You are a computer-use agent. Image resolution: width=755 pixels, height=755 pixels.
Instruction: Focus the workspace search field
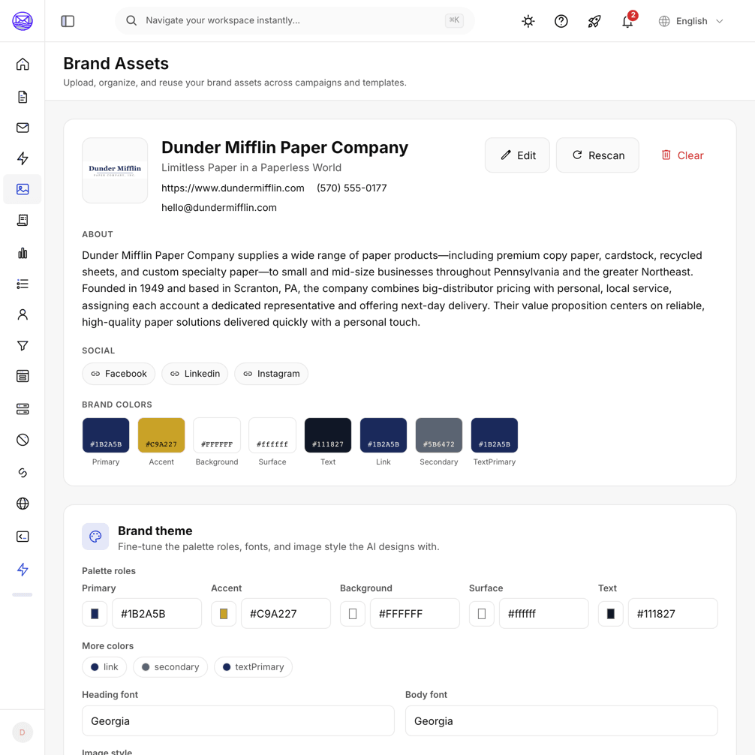(x=295, y=21)
